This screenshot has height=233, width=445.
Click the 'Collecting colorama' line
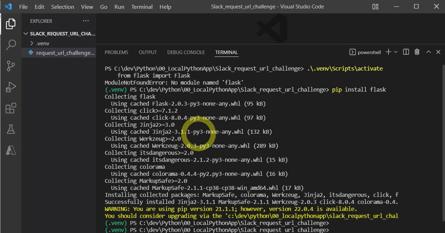coord(135,167)
